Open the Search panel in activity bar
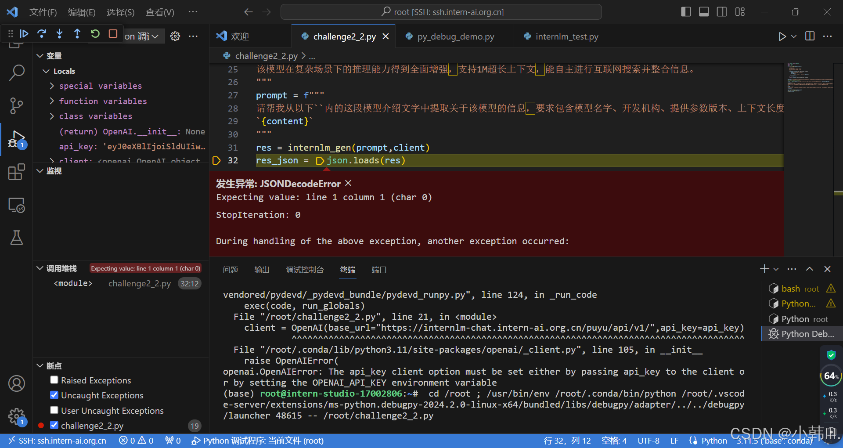Screen dimensions: 843x448 (16, 73)
